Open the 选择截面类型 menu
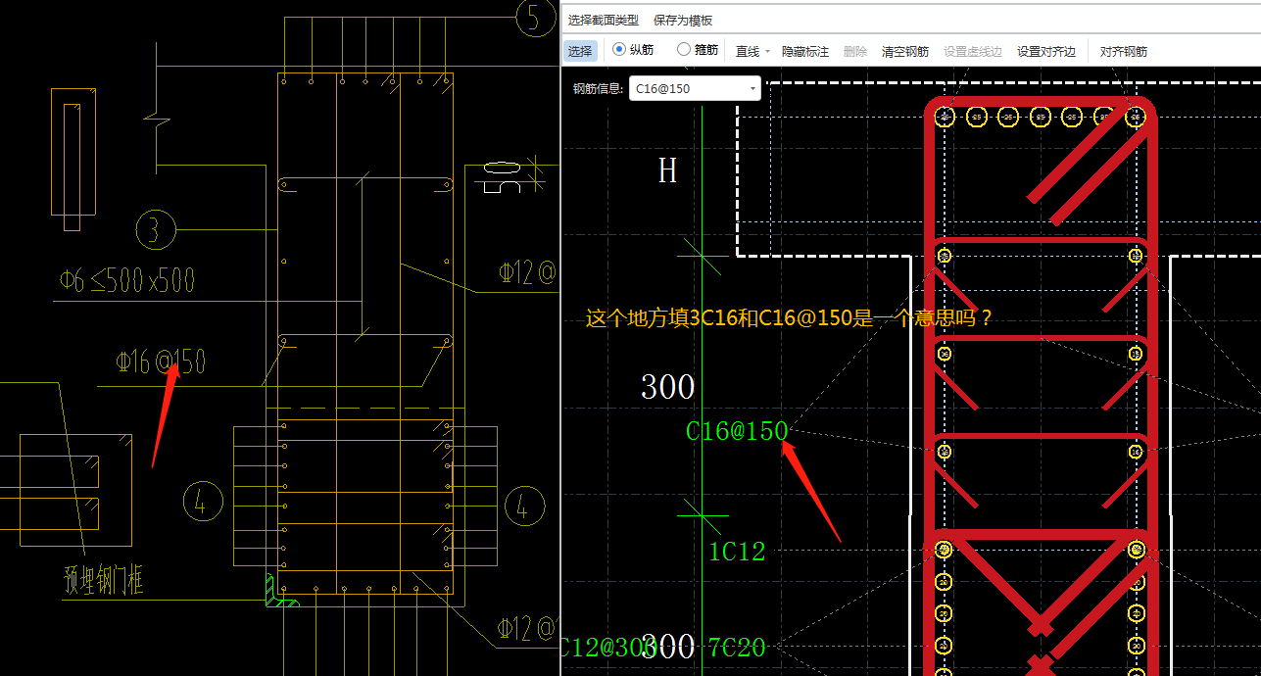The width and height of the screenshot is (1261, 676). click(x=603, y=20)
